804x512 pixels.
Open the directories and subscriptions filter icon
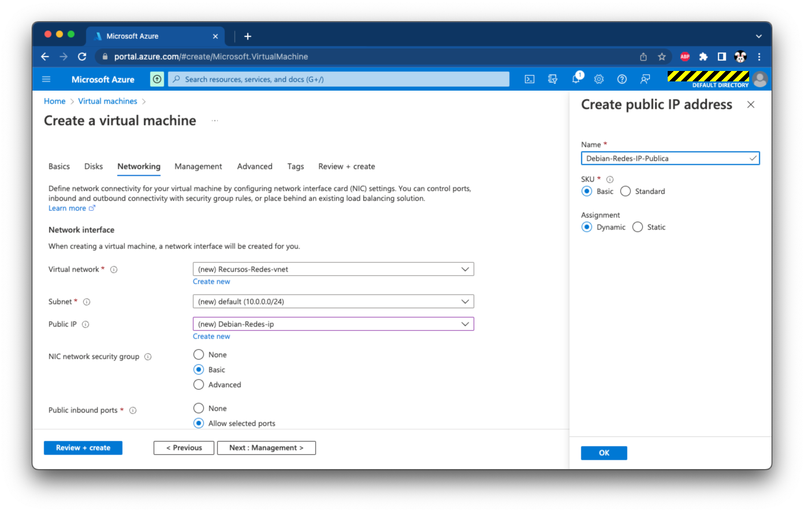[553, 80]
